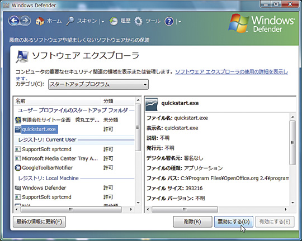Click the 有効にする(E) button
The width and height of the screenshot is (302, 241).
[275, 222]
